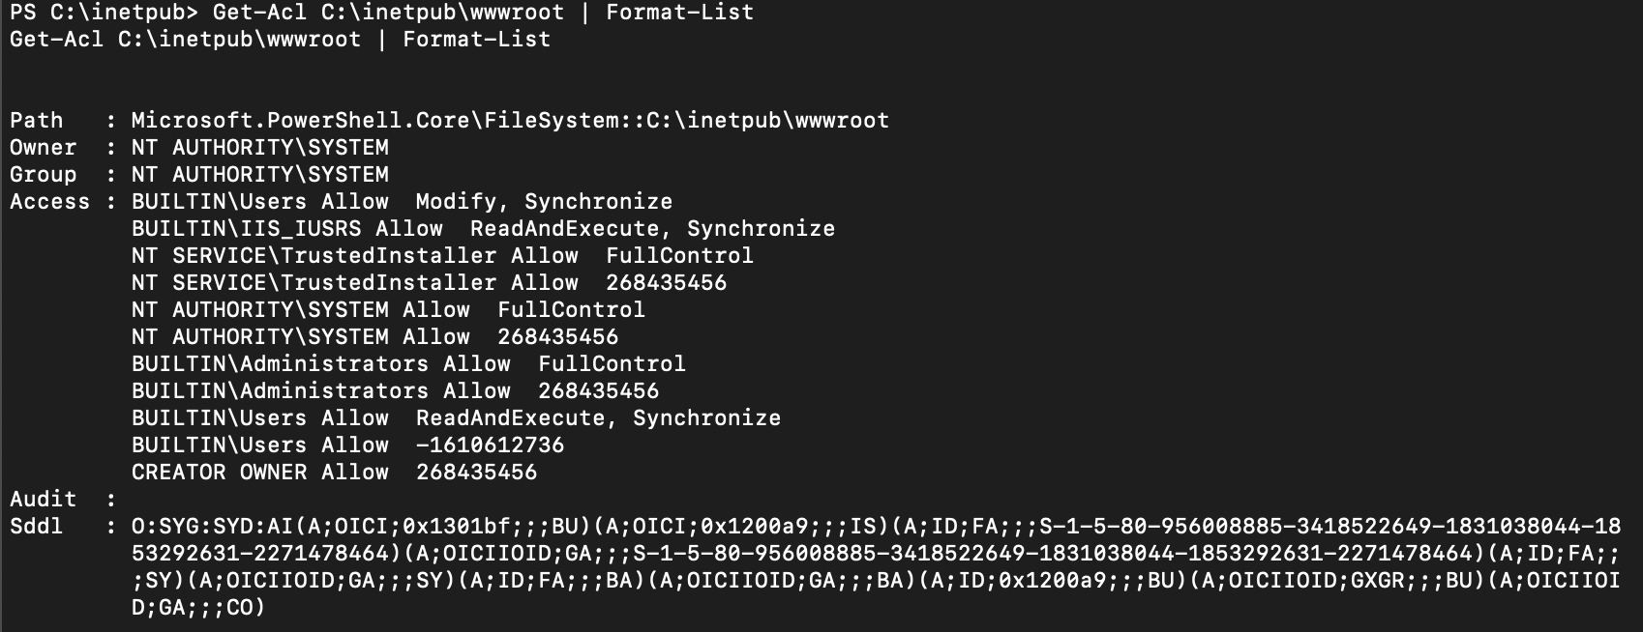The width and height of the screenshot is (1643, 632).
Task: Click the Get-Acl command on first line
Action: [253, 13]
